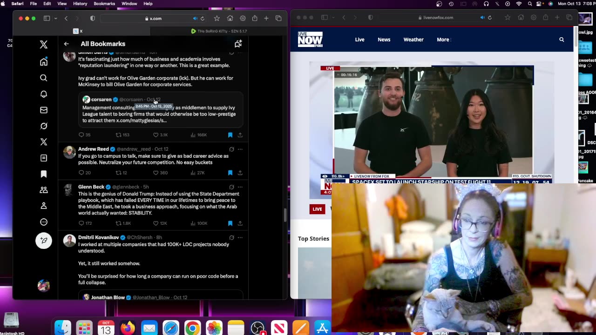Open Profile icon in X sidebar
The height and width of the screenshot is (335, 596).
[44, 206]
